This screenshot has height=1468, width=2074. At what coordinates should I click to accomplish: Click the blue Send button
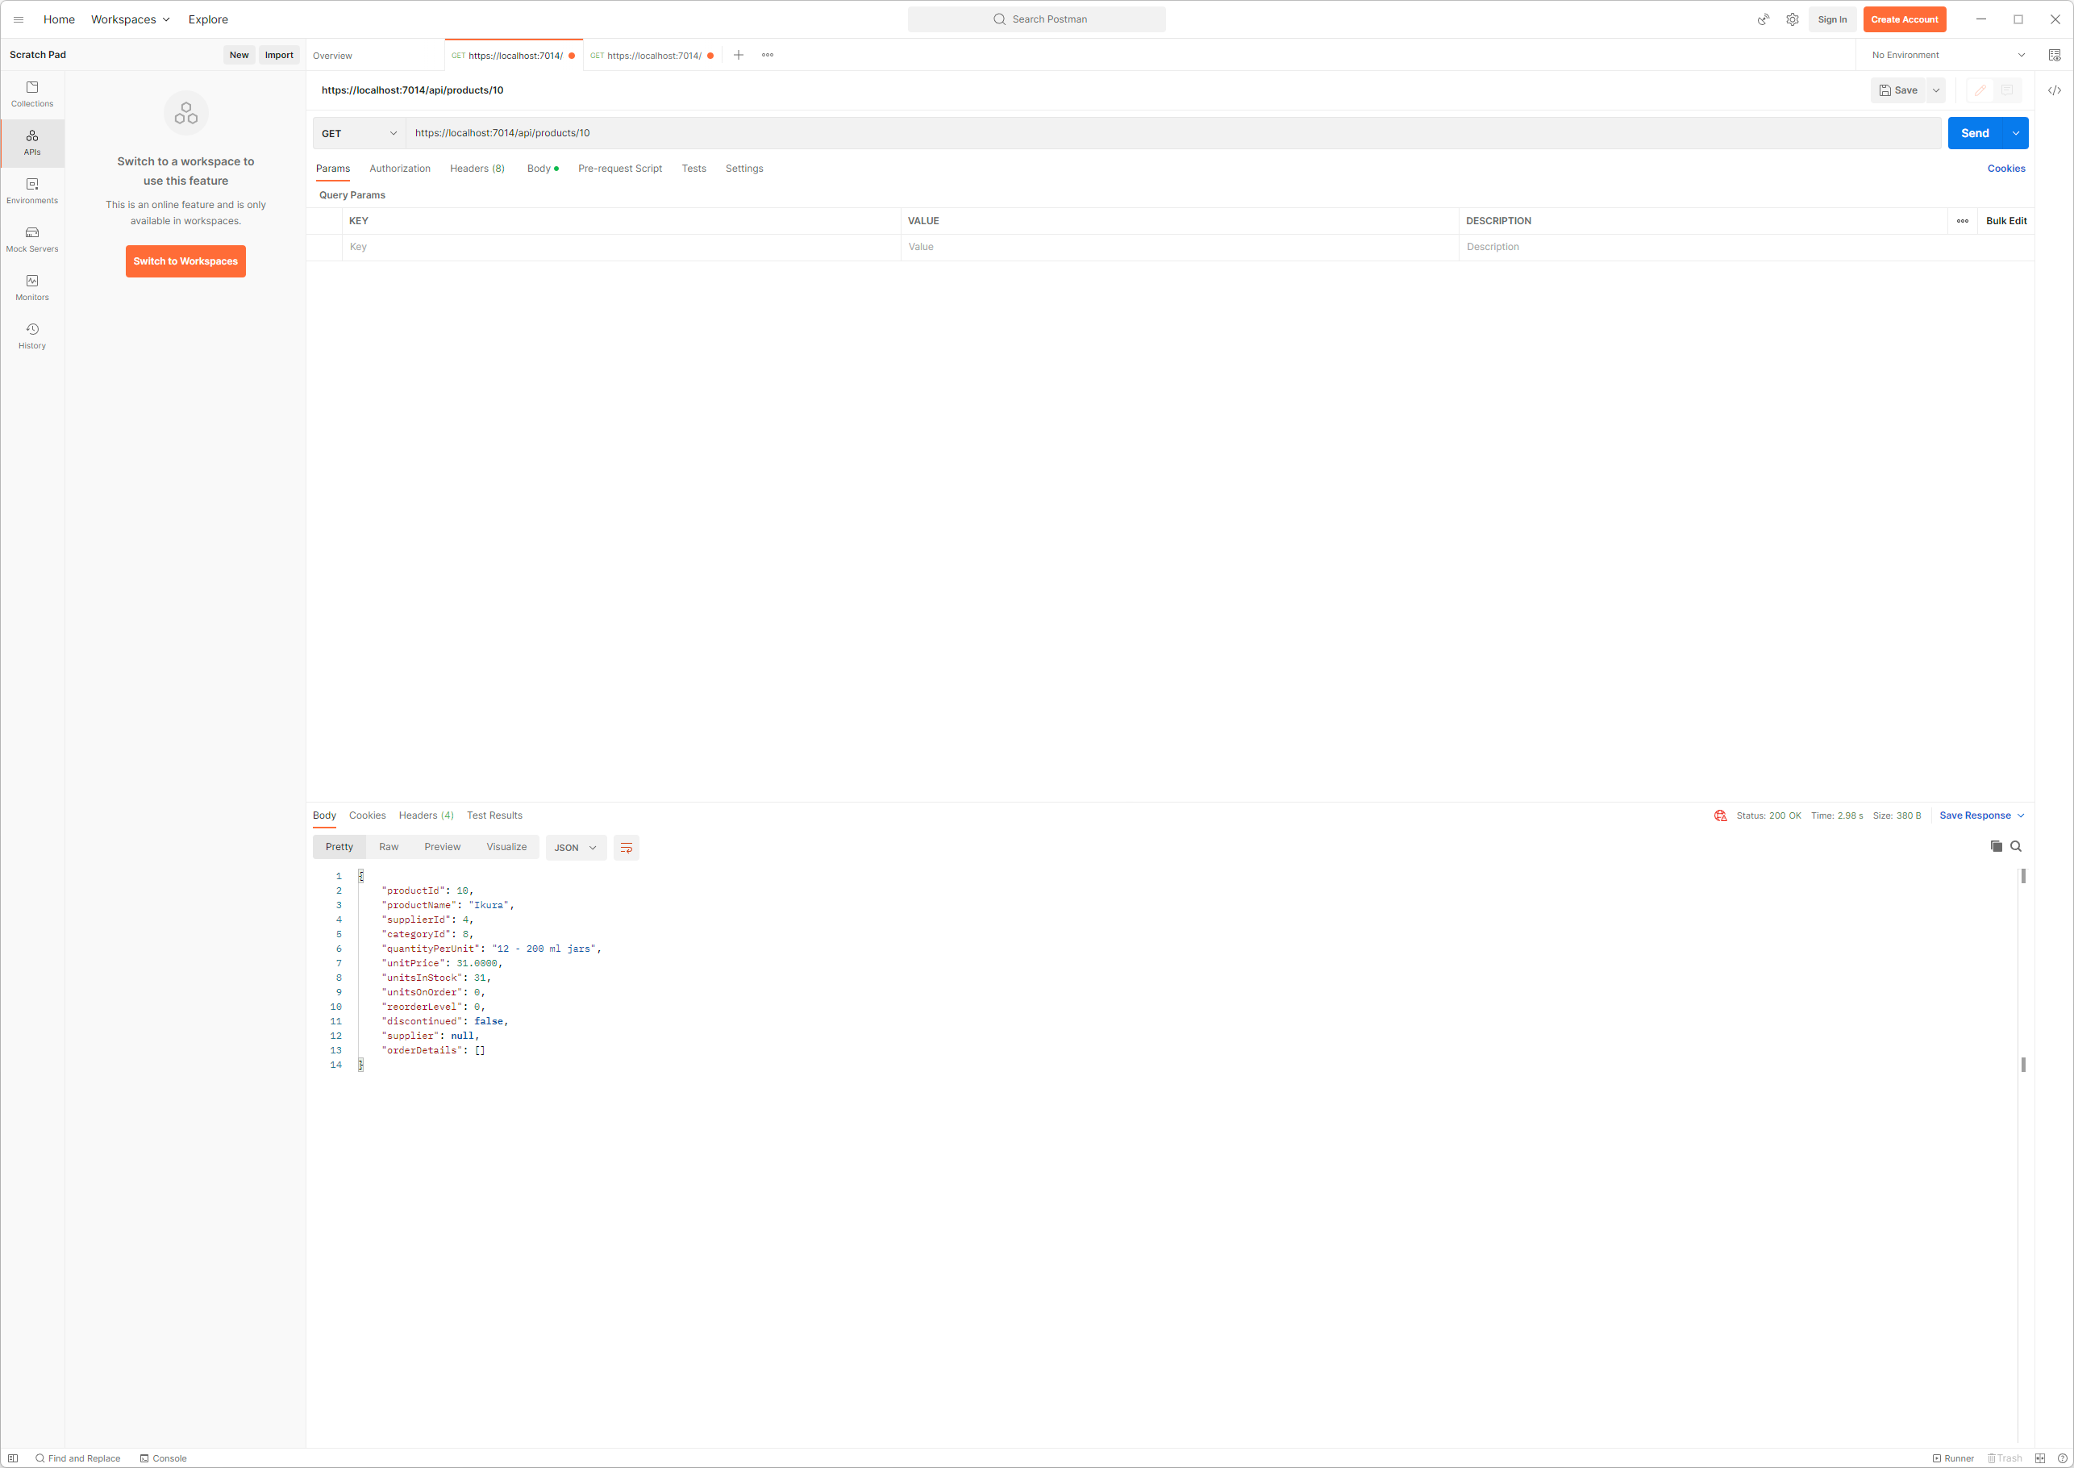(x=1974, y=133)
